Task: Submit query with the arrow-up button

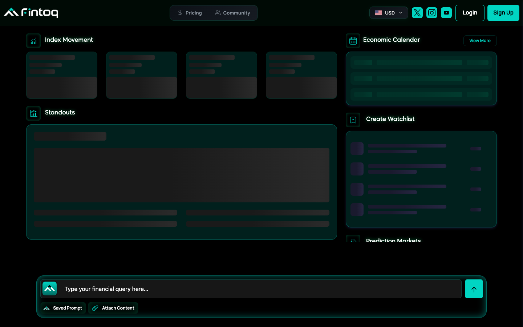Action: pyautogui.click(x=474, y=289)
